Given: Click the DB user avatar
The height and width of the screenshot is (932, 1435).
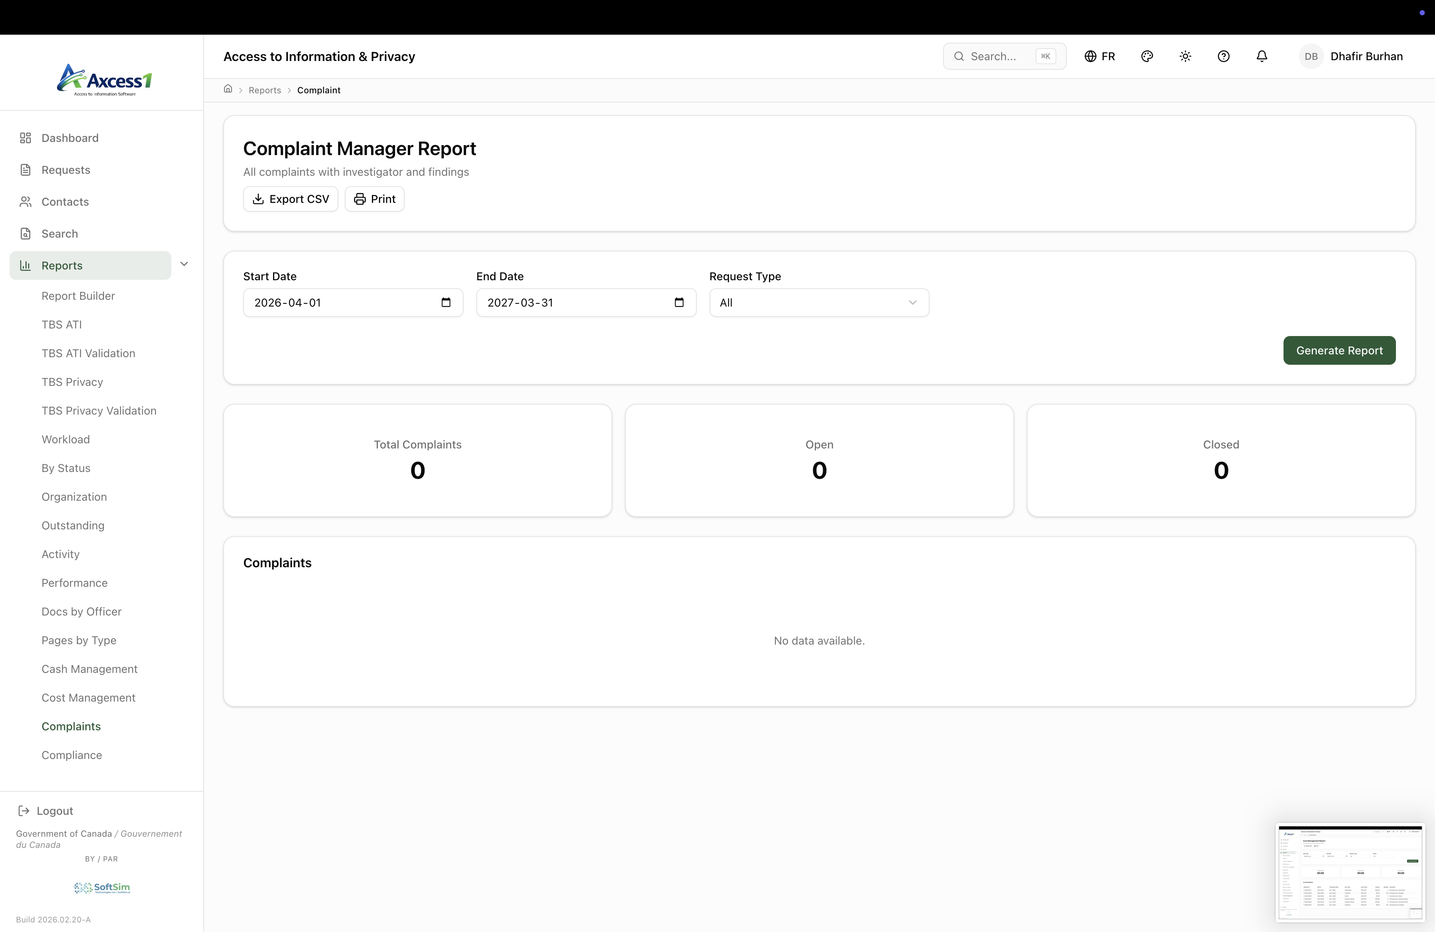Looking at the screenshot, I should coord(1310,56).
